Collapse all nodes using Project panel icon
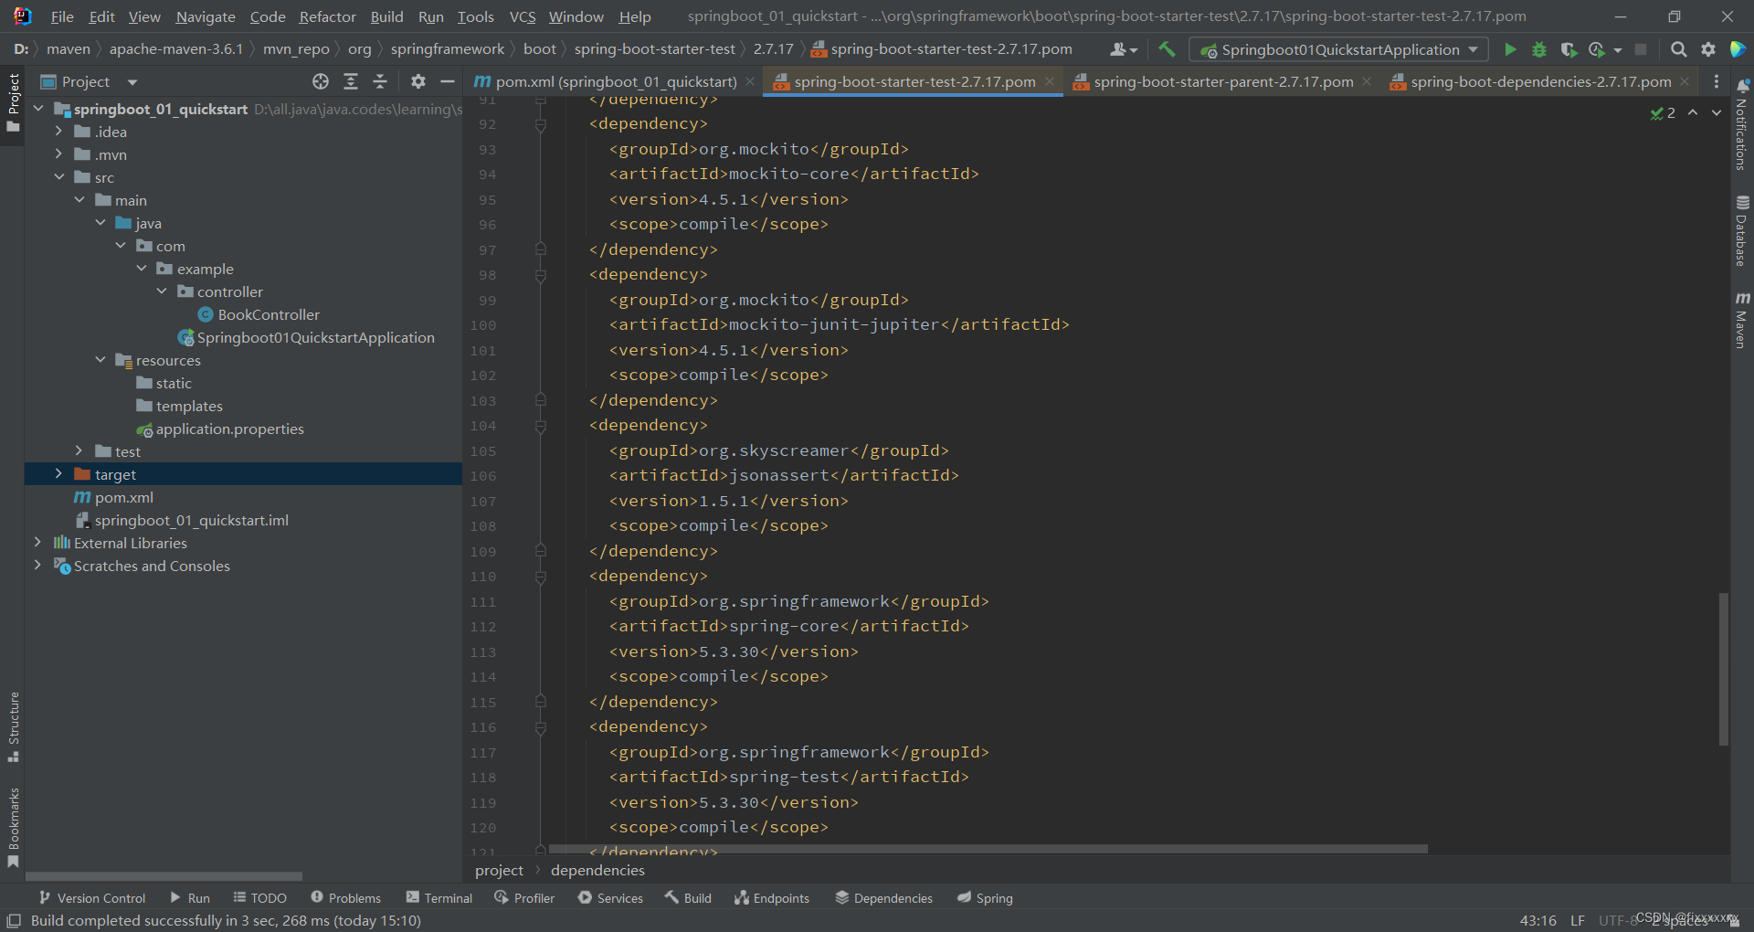Screen dimensions: 1754x932 tap(380, 81)
